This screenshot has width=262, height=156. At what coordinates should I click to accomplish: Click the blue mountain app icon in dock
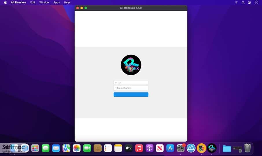click(191, 148)
